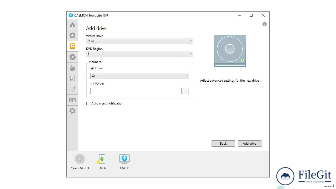Click the virtual drive illustration
The width and height of the screenshot is (336, 189).
(230, 51)
